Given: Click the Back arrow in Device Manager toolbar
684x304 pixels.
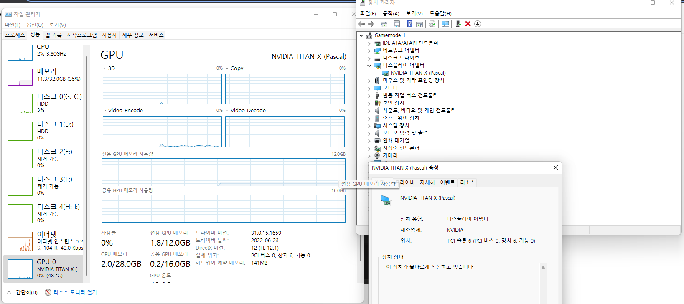Looking at the screenshot, I should click(x=361, y=24).
